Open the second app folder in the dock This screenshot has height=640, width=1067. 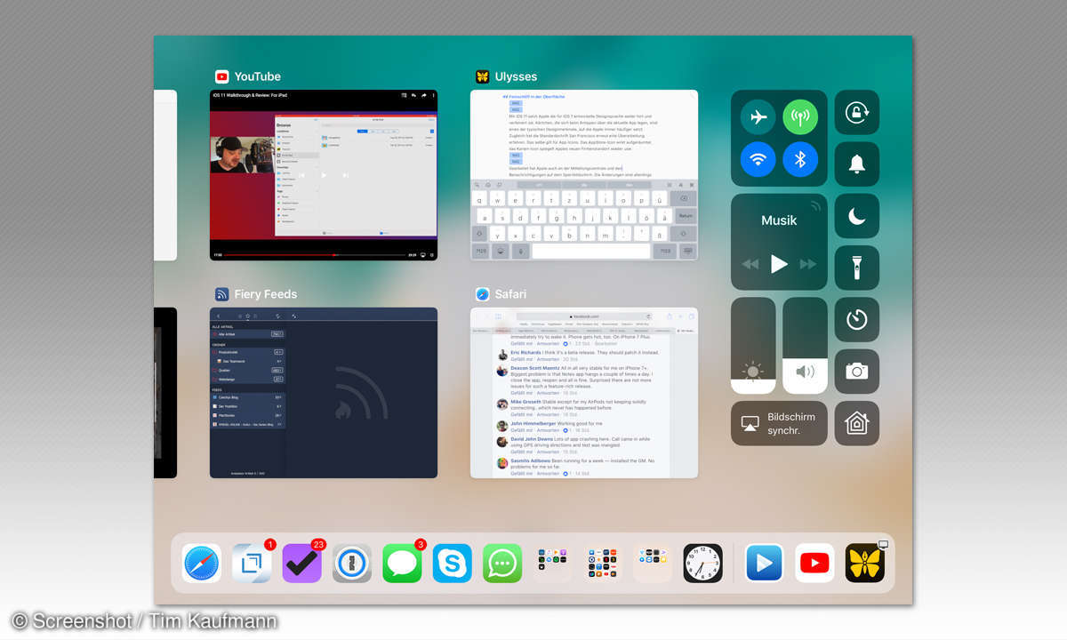click(603, 564)
